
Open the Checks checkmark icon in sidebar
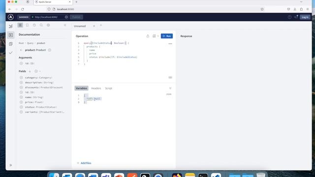[x=11, y=53]
